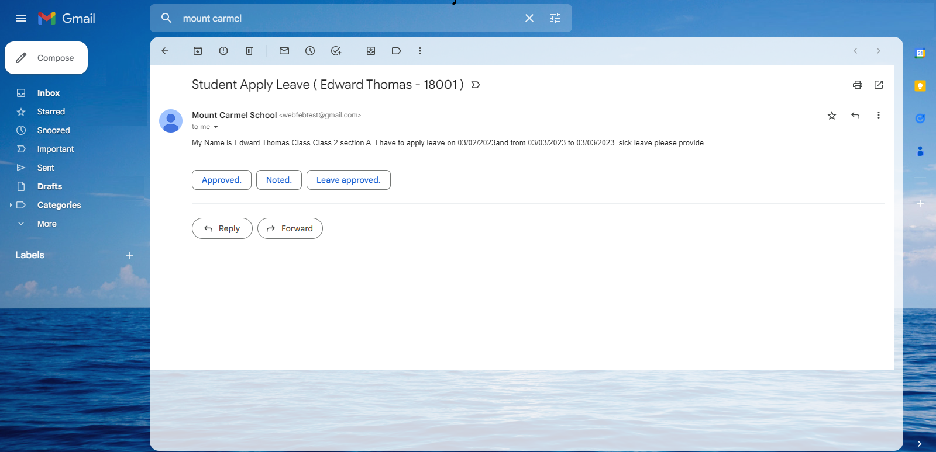Show search options filter icon
This screenshot has height=452, width=936.
[555, 18]
